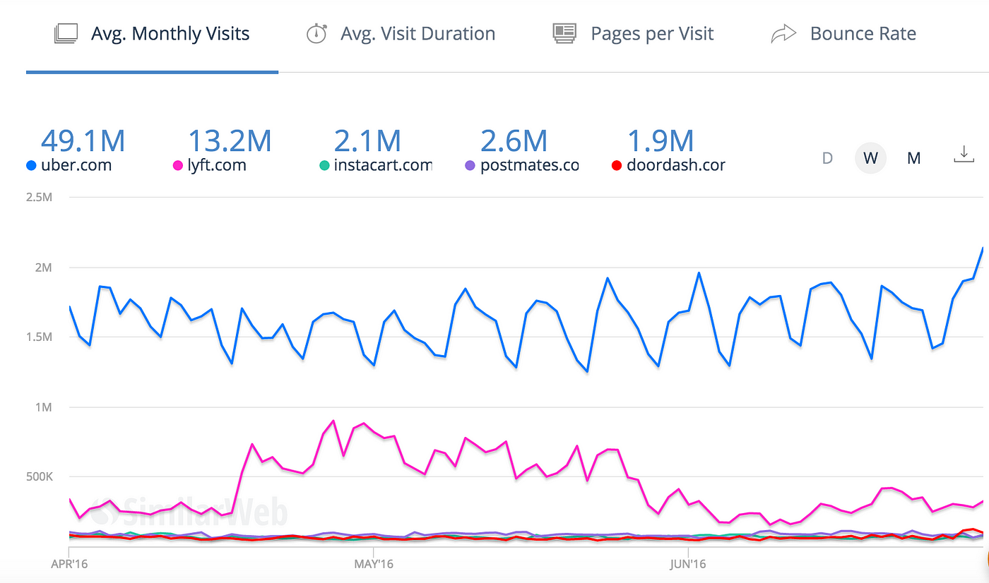Viewport: 989px width, 583px height.
Task: Select daily granularity with the D button
Action: 827,158
